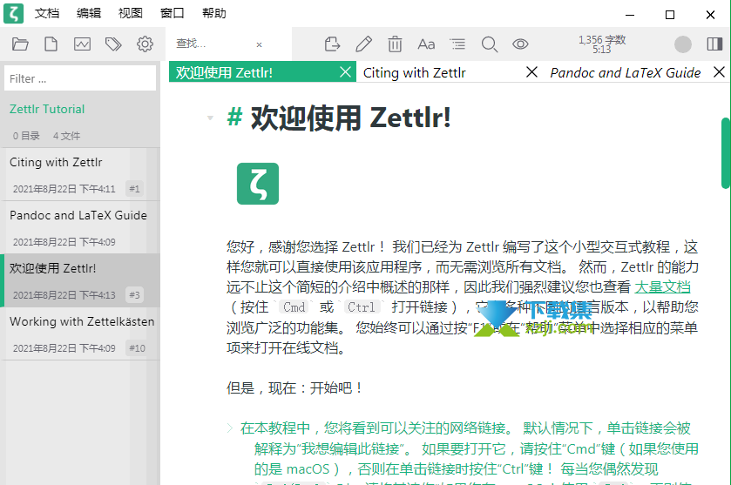Click the Filter input in file list
This screenshot has height=485, width=731.
[x=80, y=78]
